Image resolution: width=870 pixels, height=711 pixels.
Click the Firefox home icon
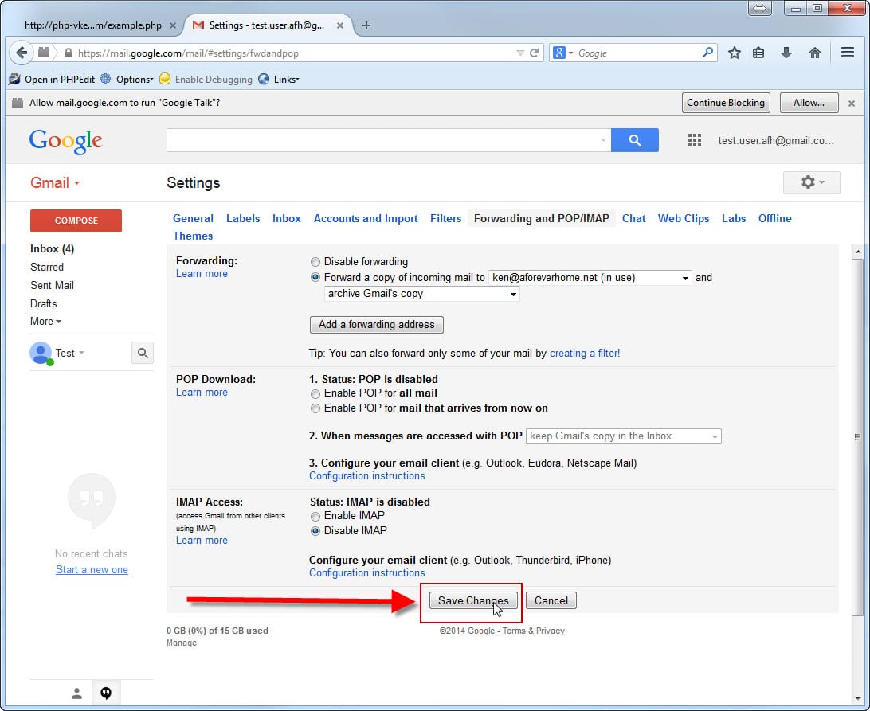[x=814, y=53]
